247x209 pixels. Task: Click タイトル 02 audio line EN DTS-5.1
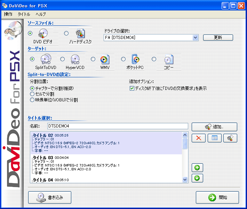pos(63,147)
